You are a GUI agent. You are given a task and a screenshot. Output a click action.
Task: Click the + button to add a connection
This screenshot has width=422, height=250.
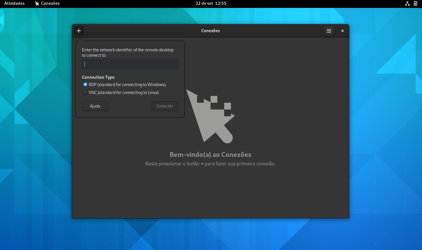click(x=79, y=31)
